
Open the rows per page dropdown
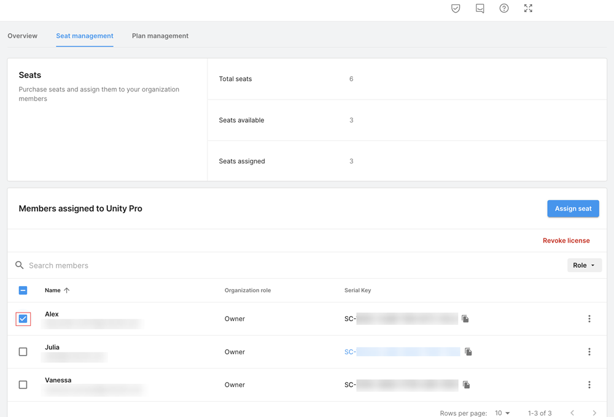pyautogui.click(x=502, y=413)
